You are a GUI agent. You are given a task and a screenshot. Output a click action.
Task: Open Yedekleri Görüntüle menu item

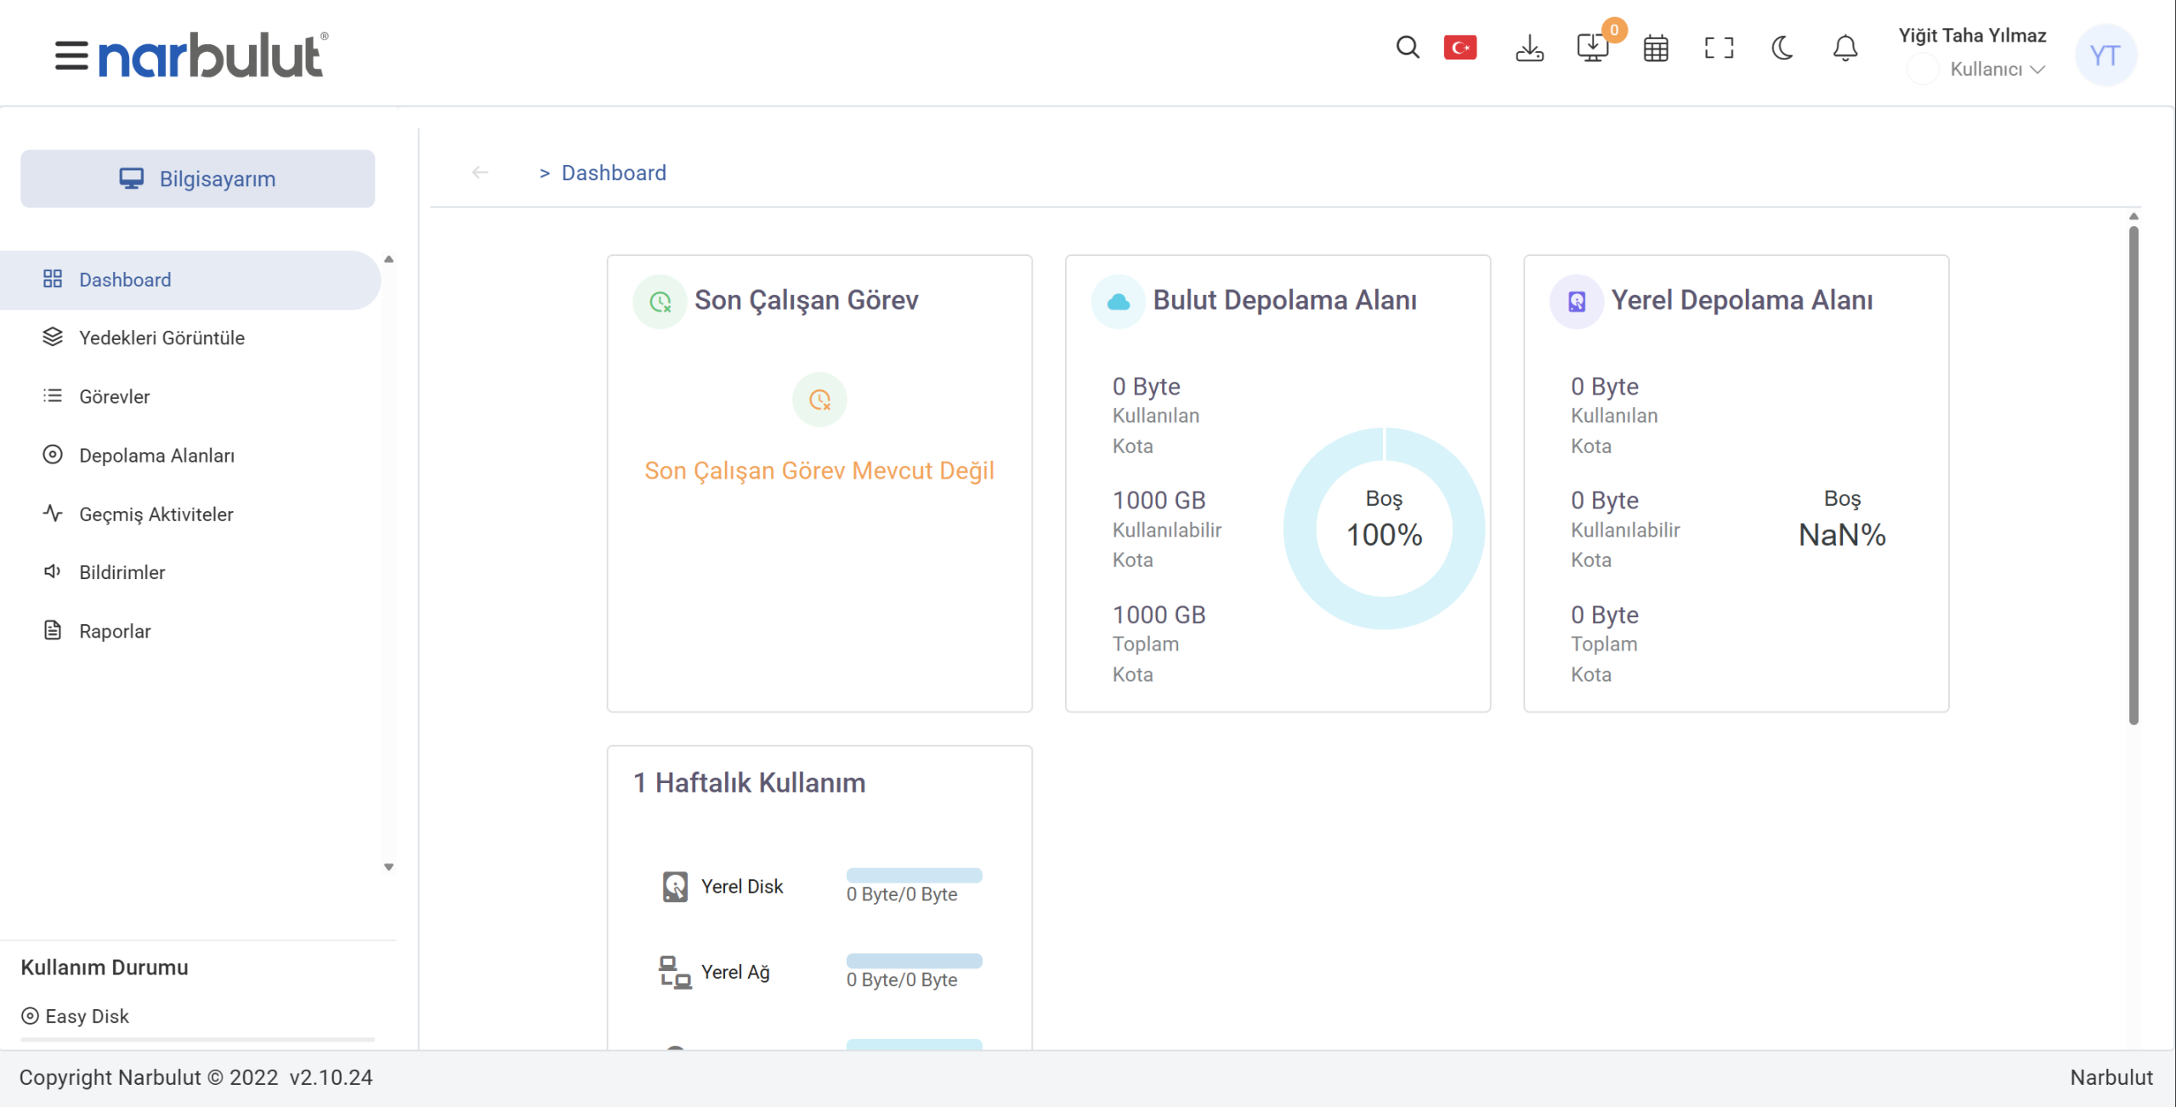(161, 338)
